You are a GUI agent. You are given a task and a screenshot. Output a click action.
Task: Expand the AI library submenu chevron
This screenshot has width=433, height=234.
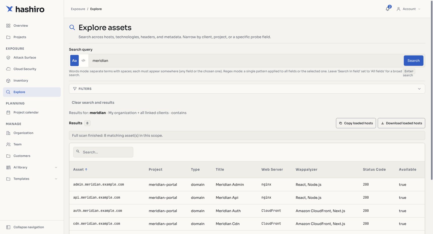coord(56,167)
